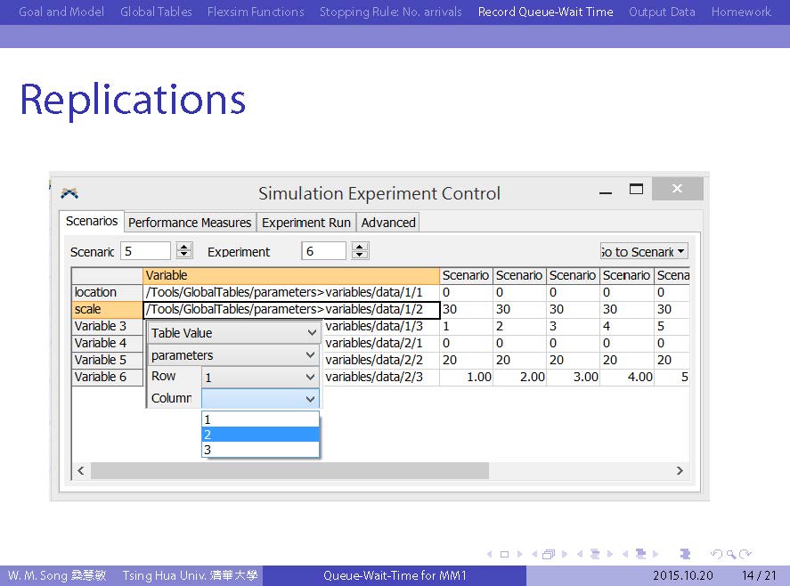The height and width of the screenshot is (586, 790).
Task: Click Beamer go-forward redo arrow icon
Action: click(745, 554)
